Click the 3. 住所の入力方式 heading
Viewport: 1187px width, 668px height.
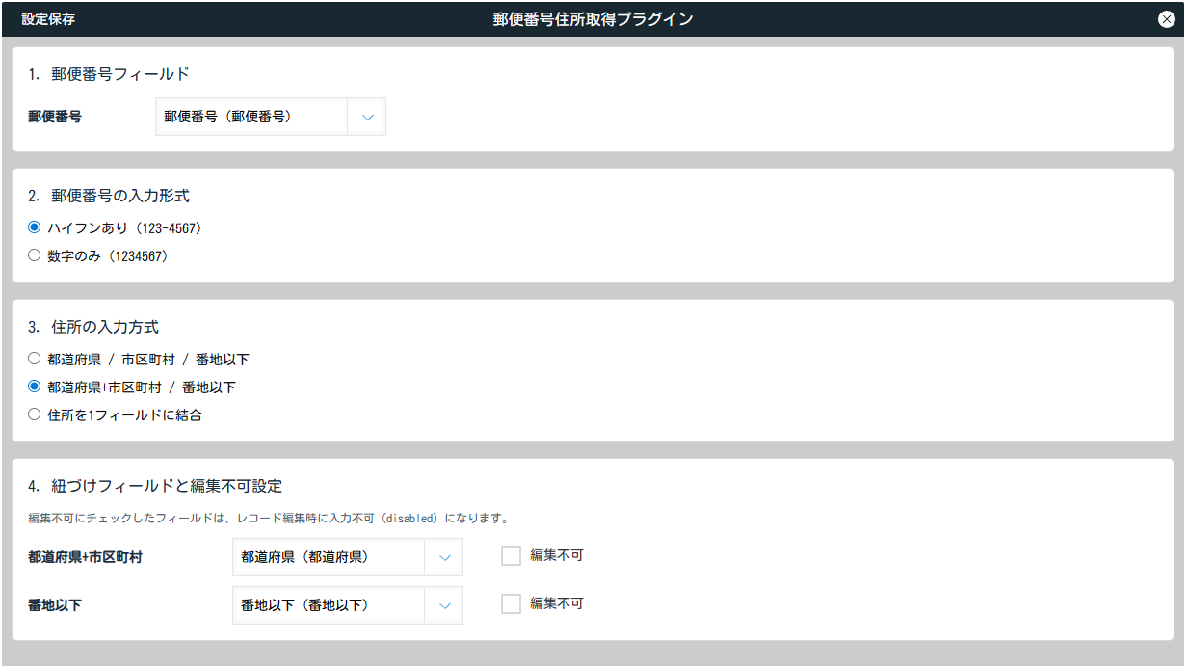(x=93, y=327)
